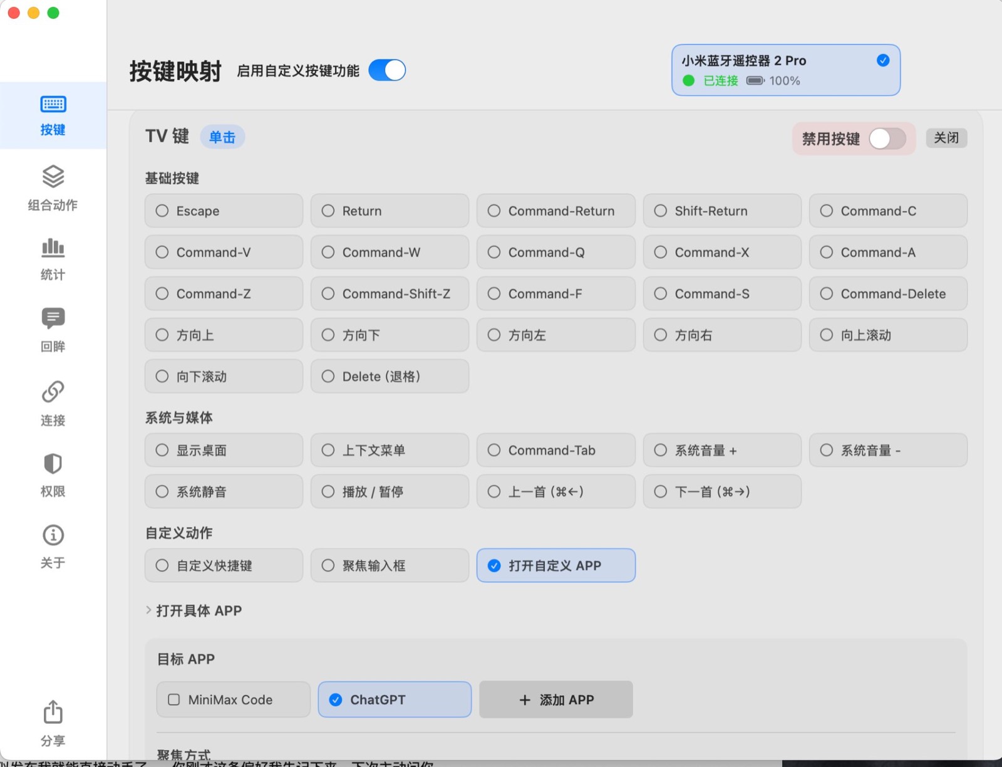The height and width of the screenshot is (767, 1002).
Task: Open the 关于 info icon
Action: tap(53, 535)
